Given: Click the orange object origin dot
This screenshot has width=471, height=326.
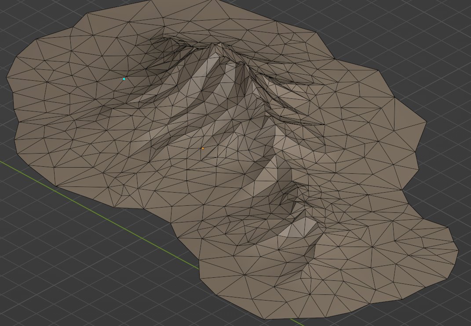Looking at the screenshot, I should coord(203,148).
